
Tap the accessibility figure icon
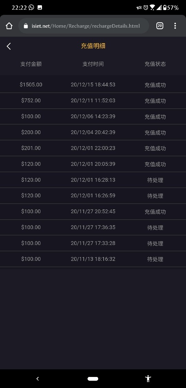pyautogui.click(x=148, y=379)
